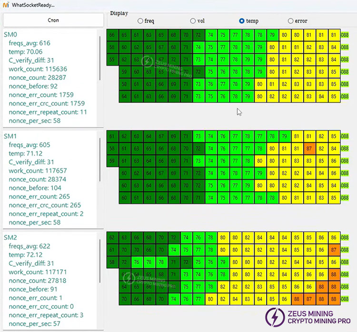Screen dimensions: 357x332
Task: Click the 'temp: 71.12' row
Action: click(x=26, y=153)
